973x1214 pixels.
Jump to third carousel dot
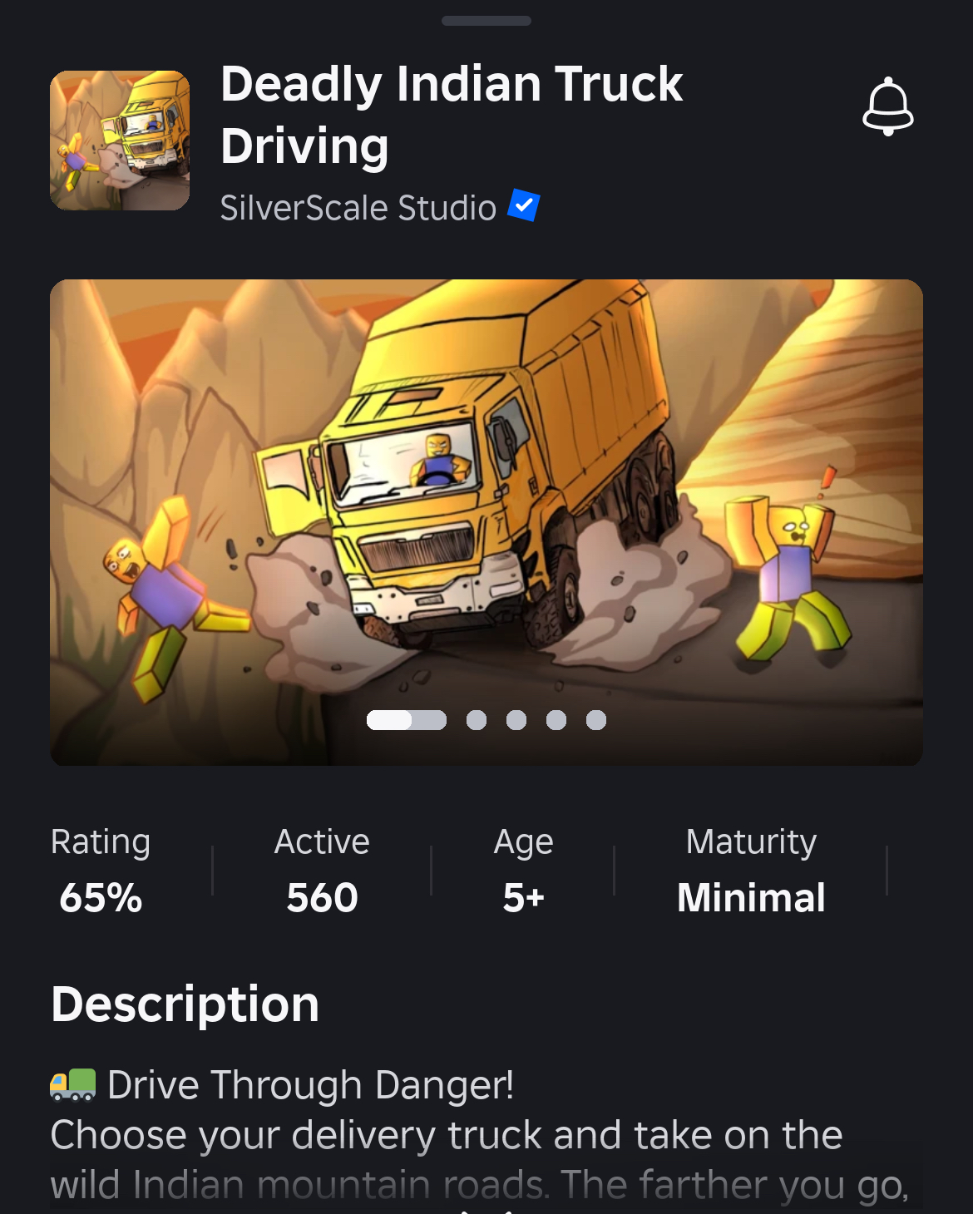tap(516, 720)
